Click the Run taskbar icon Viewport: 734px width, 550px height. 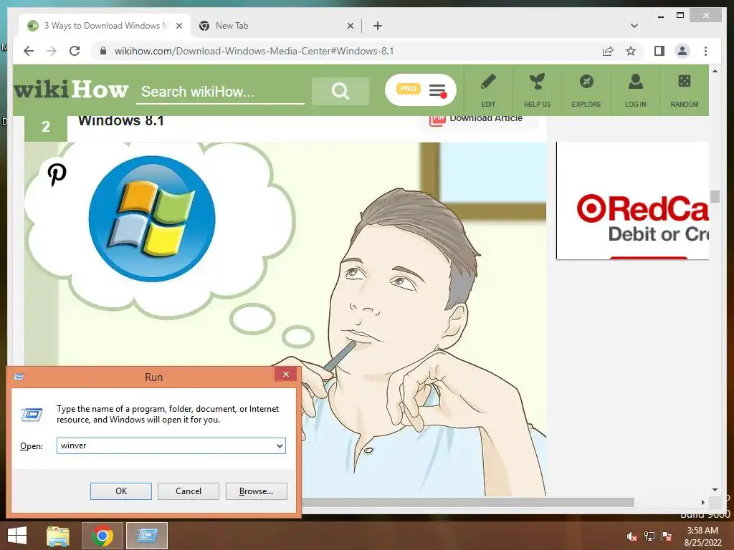pyautogui.click(x=147, y=536)
